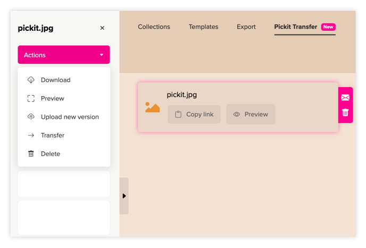Send file via pink envelope icon
This screenshot has width=366, height=248.
coord(345,97)
